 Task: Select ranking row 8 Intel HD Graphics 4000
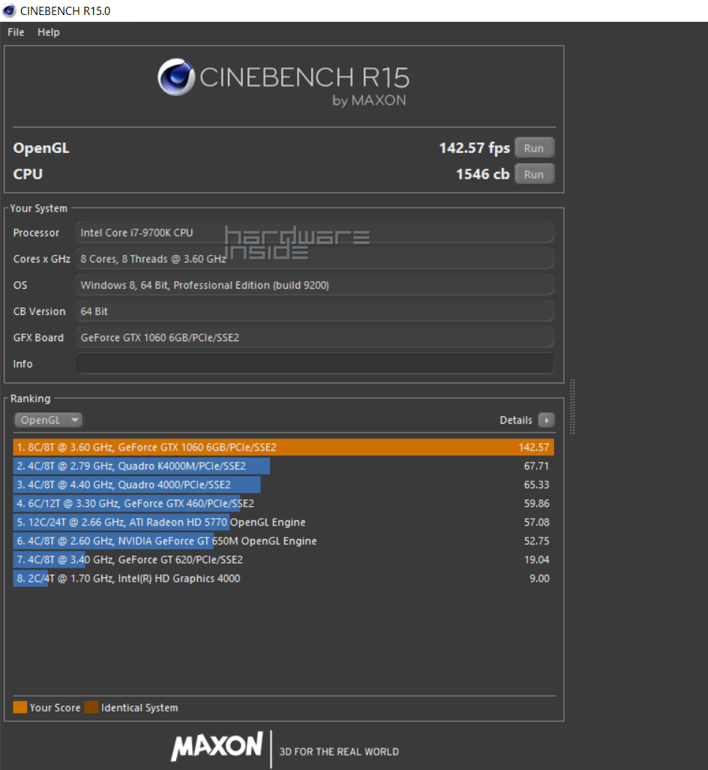pyautogui.click(x=283, y=579)
